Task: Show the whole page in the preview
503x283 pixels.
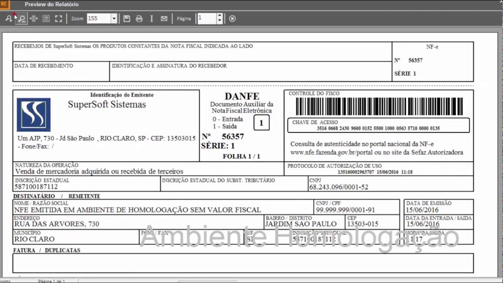Action: click(46, 18)
